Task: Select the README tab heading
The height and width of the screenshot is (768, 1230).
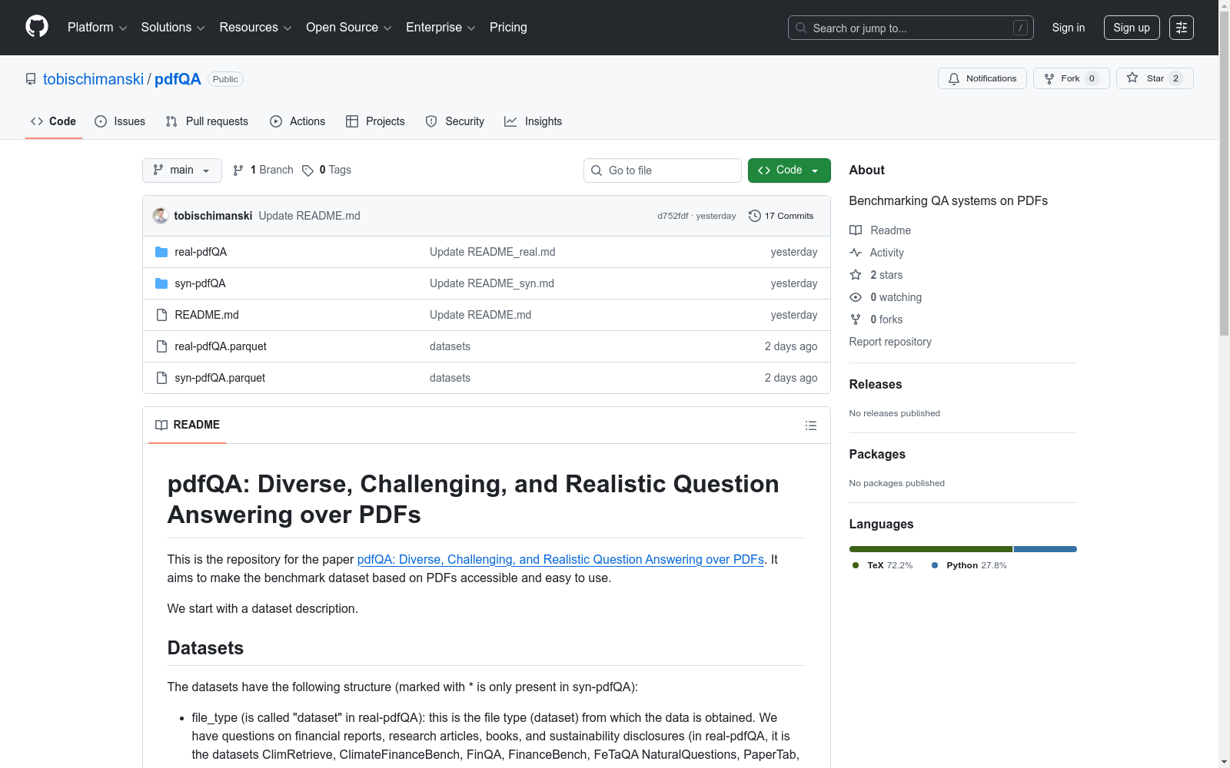Action: tap(188, 425)
